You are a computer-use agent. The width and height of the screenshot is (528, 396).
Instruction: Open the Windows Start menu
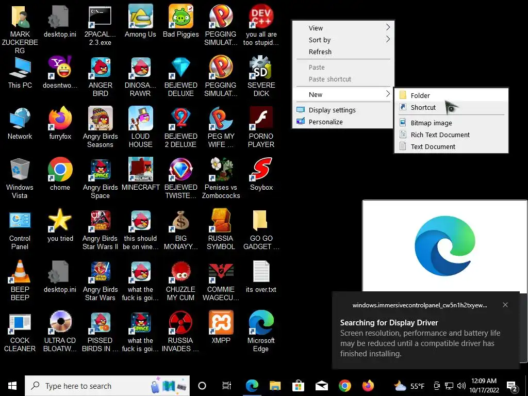tap(12, 386)
